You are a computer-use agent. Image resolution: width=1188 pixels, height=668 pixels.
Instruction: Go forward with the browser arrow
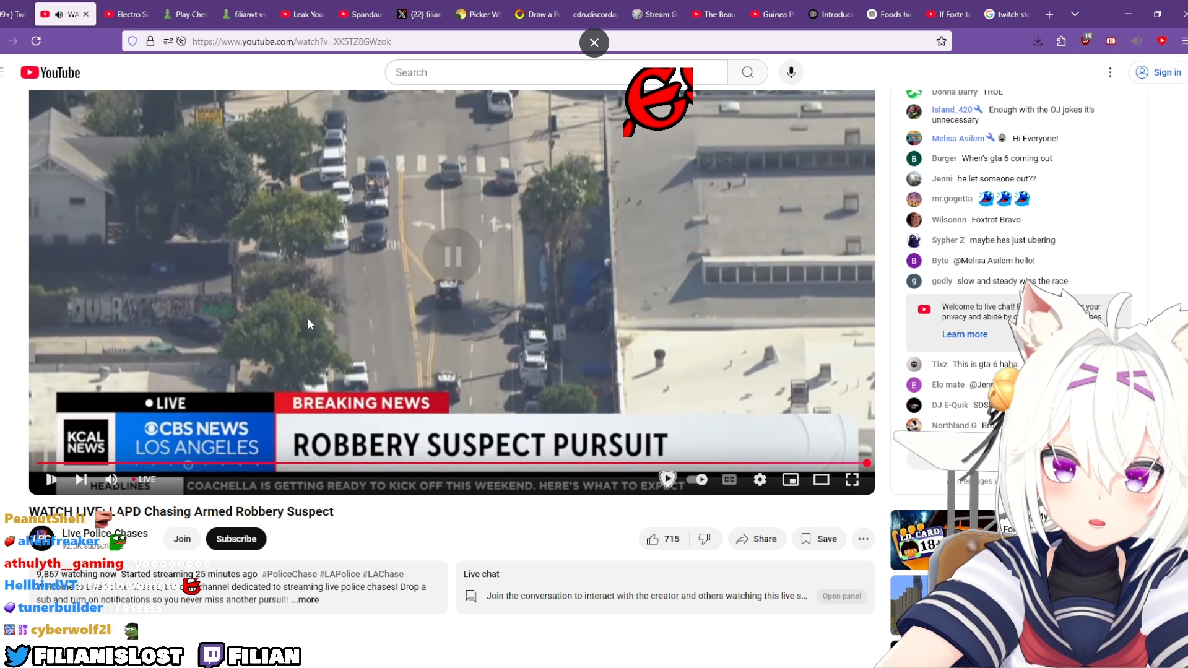(13, 41)
